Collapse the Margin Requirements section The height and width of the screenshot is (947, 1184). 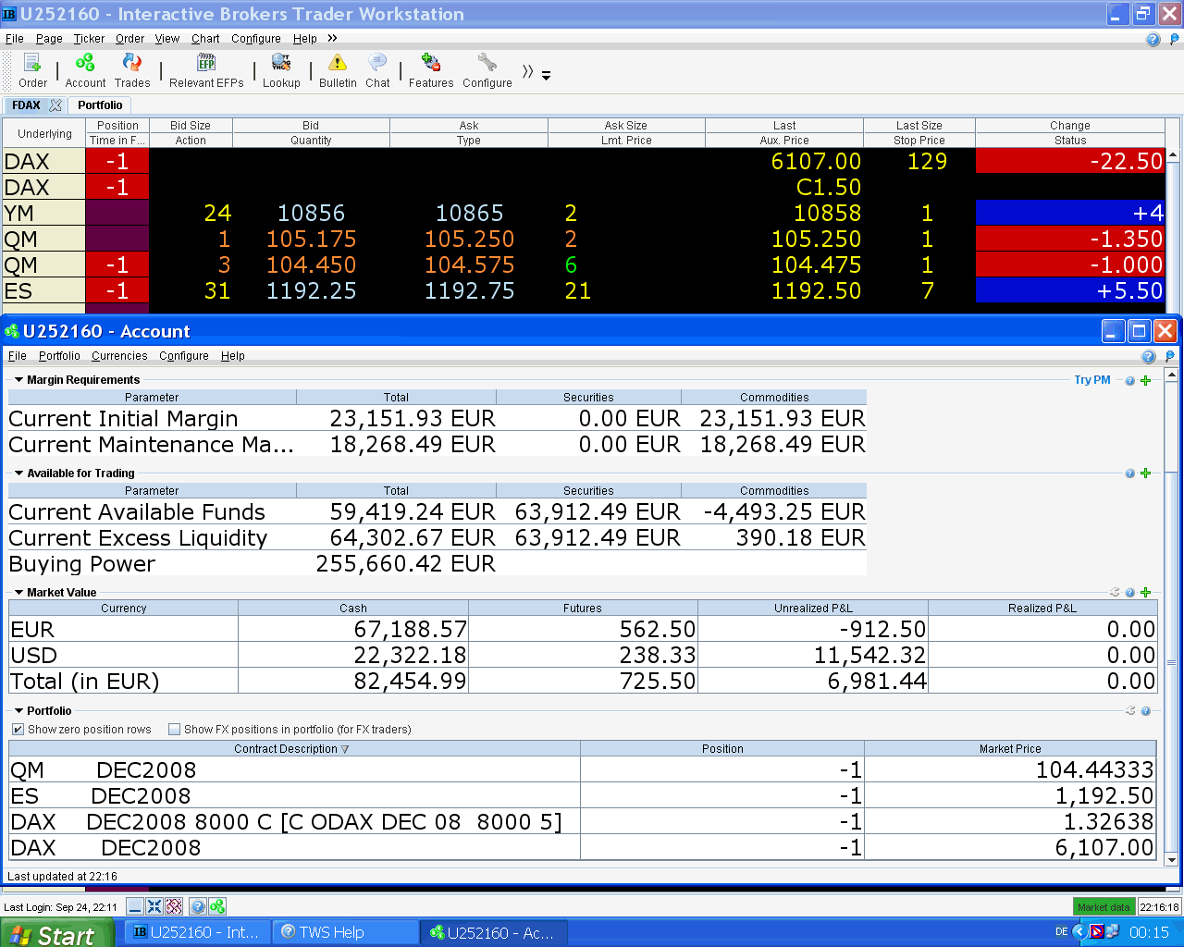18,380
